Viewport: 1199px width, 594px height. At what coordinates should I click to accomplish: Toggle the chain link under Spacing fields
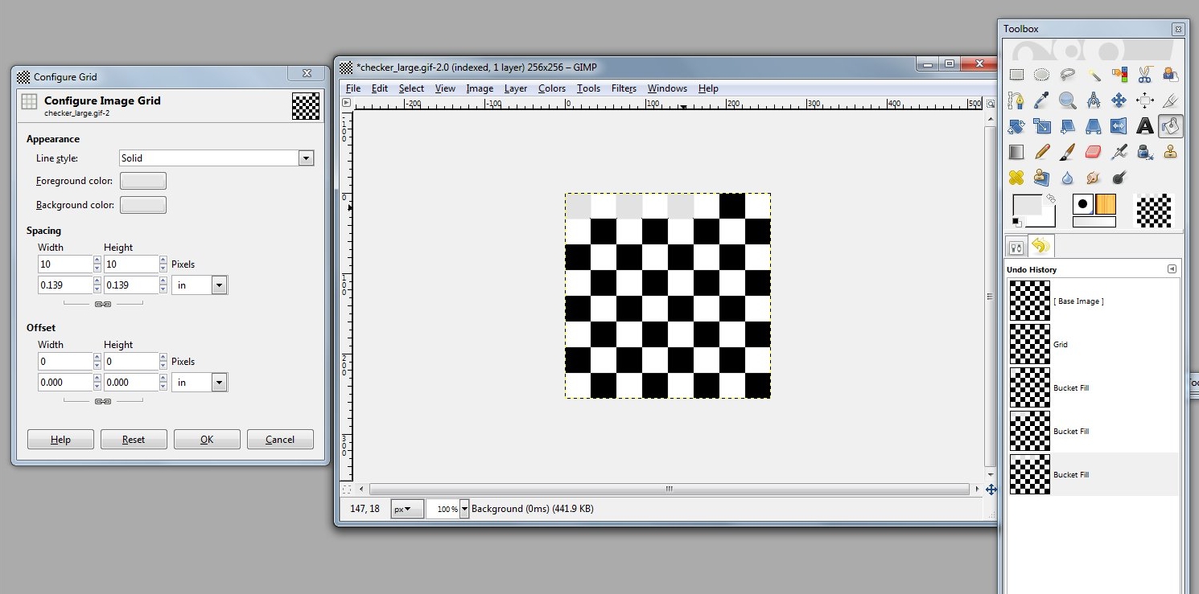(102, 304)
